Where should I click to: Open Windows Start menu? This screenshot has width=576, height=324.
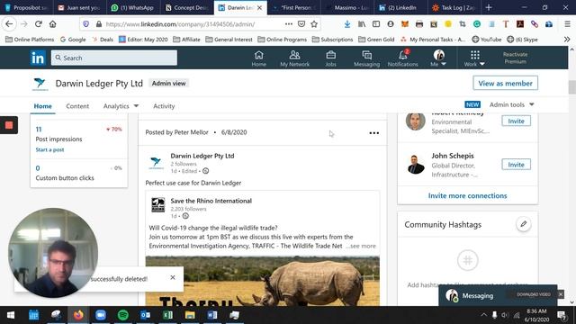(x=11, y=315)
